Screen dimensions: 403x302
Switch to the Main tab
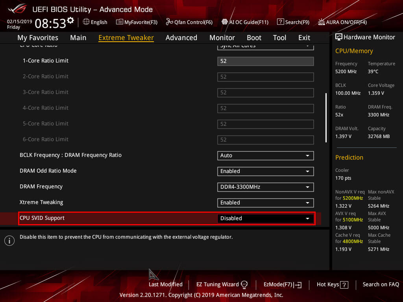(x=78, y=38)
